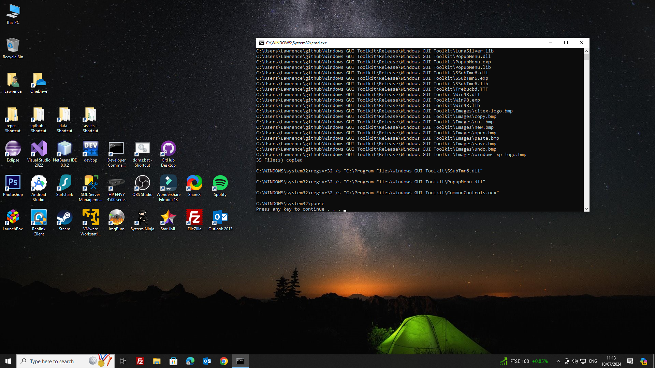Select the OBS Studio desktop icon
655x368 pixels.
tap(142, 183)
